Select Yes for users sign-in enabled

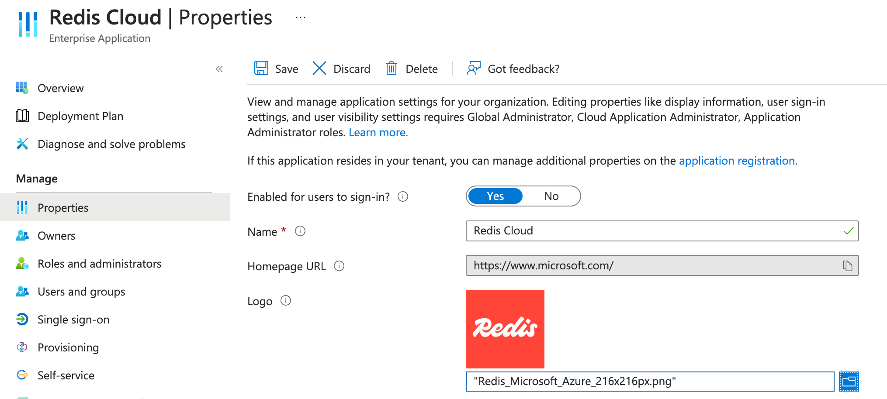[x=495, y=196]
